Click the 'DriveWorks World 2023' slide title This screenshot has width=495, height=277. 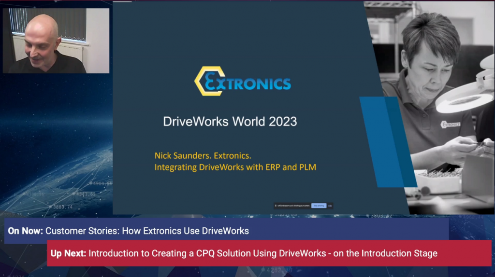[x=230, y=122]
